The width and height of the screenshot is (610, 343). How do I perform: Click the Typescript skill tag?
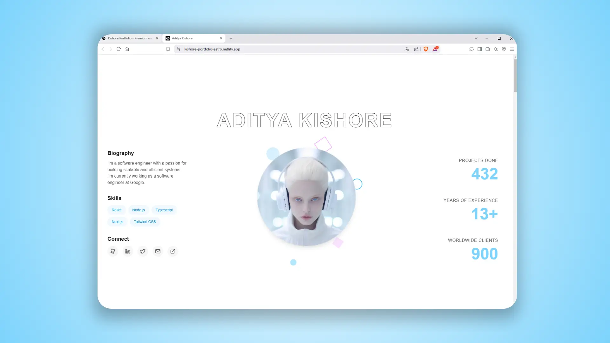(x=164, y=210)
